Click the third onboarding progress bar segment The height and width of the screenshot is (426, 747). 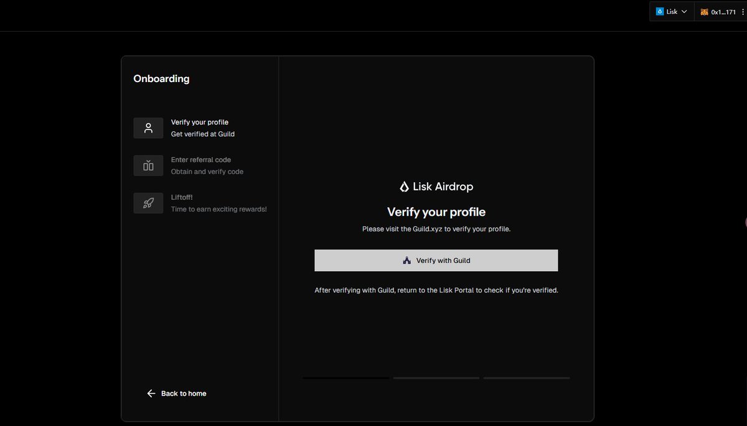(x=527, y=377)
